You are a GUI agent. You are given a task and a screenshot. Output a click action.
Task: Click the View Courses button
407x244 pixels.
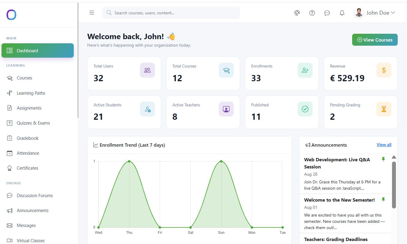pos(375,40)
